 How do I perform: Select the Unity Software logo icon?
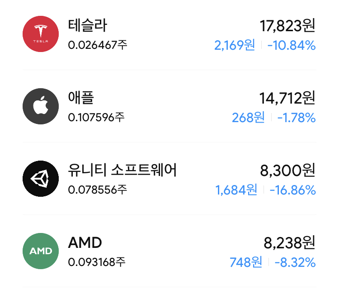tap(41, 179)
